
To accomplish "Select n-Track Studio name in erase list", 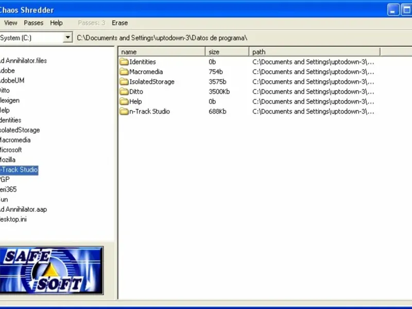I will click(x=149, y=111).
